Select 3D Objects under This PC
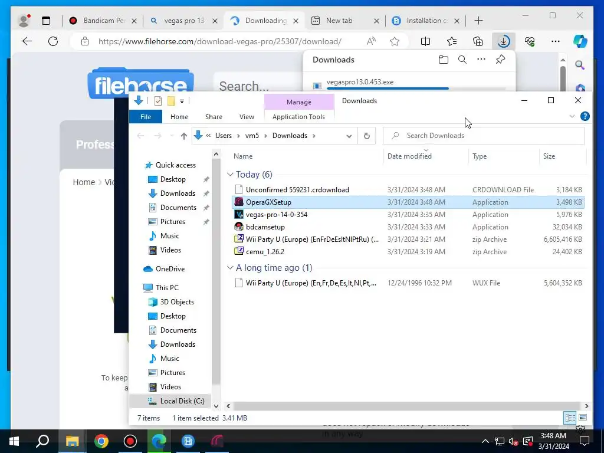 click(177, 302)
